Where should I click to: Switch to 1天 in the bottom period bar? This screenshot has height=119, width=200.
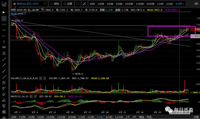tap(127, 117)
